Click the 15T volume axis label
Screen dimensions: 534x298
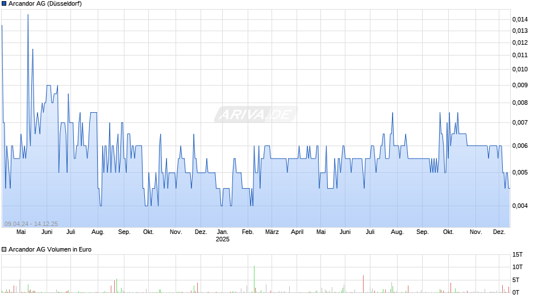pyautogui.click(x=518, y=254)
